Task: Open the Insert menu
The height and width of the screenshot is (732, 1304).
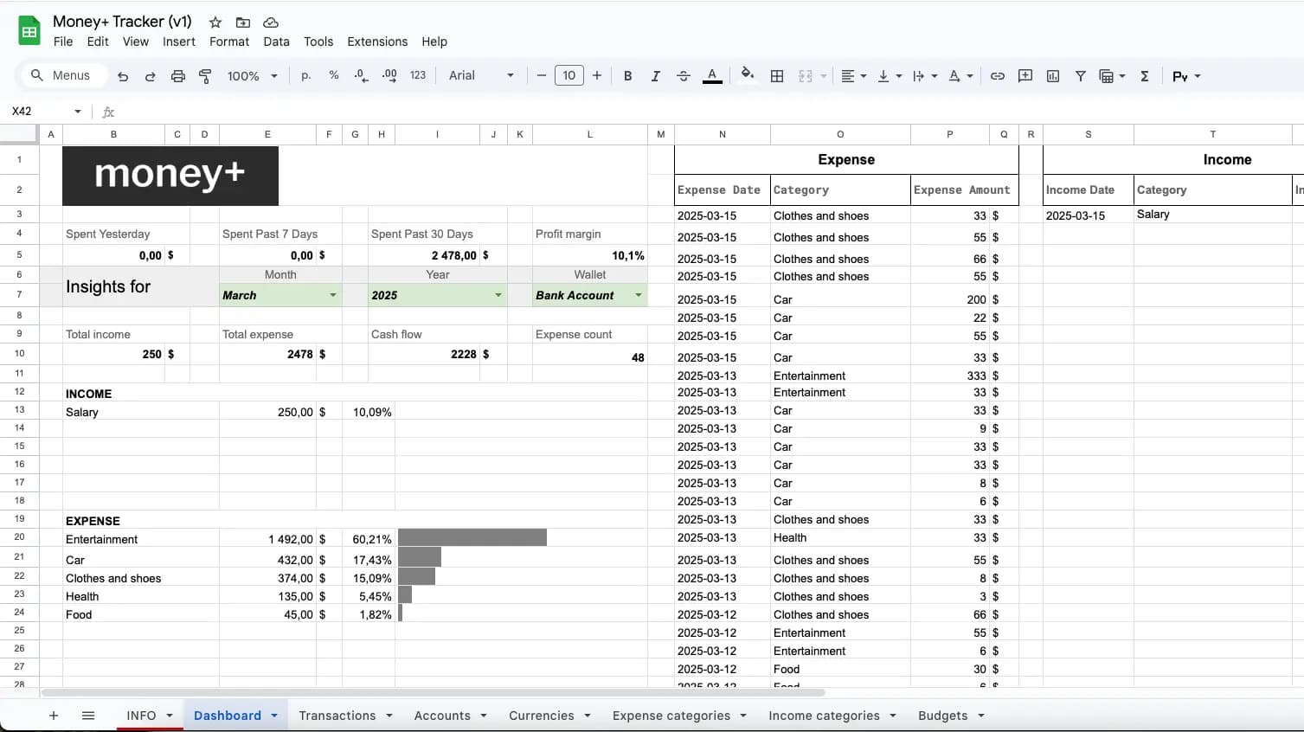Action: pyautogui.click(x=179, y=42)
